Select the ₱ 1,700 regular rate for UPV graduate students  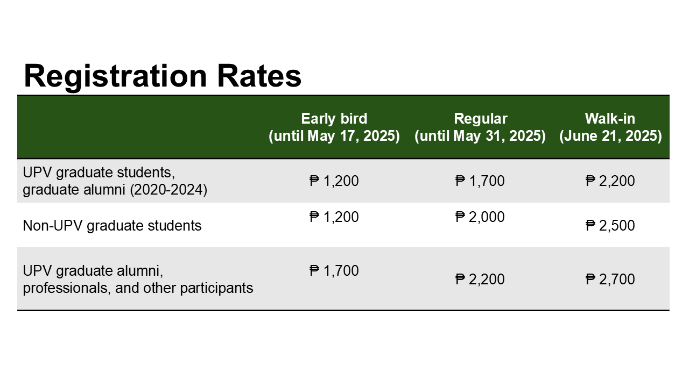pos(480,181)
